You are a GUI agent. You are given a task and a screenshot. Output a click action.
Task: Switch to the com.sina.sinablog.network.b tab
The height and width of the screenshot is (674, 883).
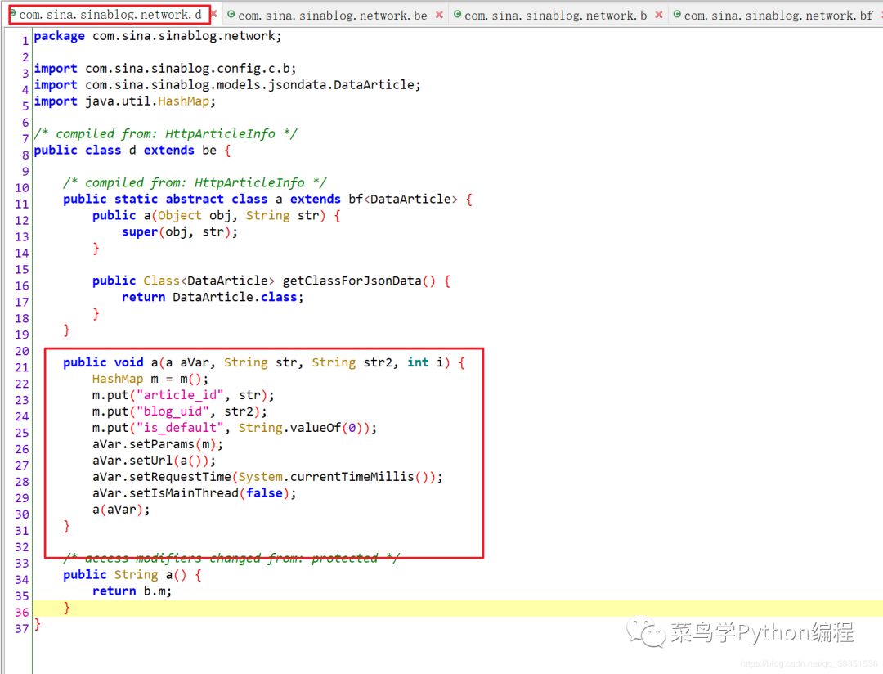pos(555,16)
